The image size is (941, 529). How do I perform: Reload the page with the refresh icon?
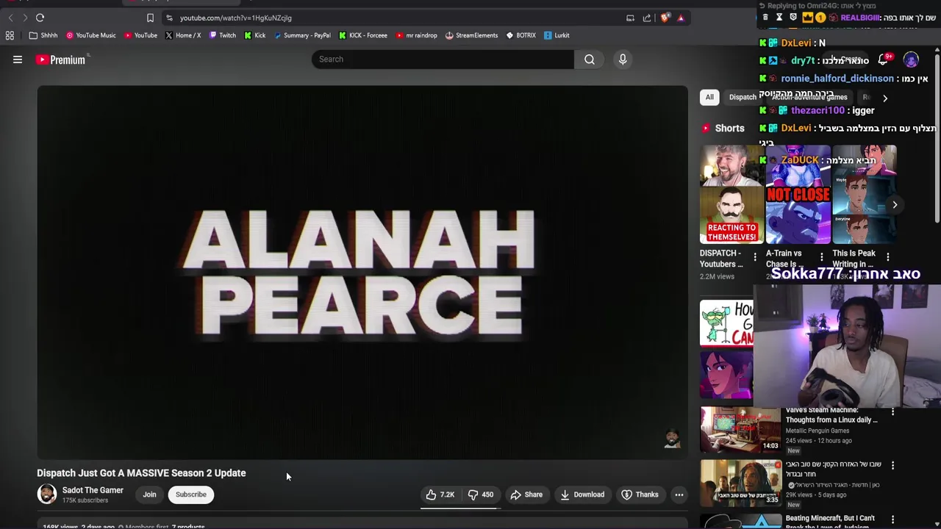40,18
